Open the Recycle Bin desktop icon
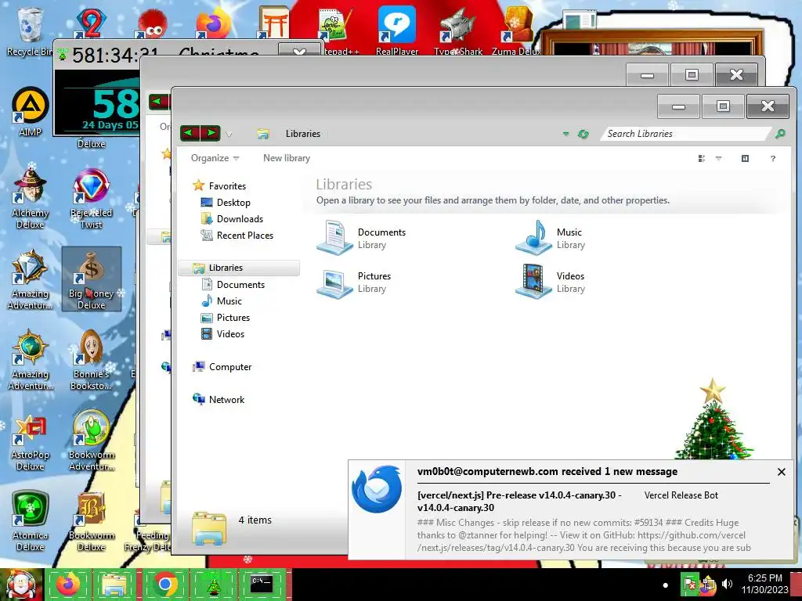The height and width of the screenshot is (601, 802). pyautogui.click(x=29, y=31)
